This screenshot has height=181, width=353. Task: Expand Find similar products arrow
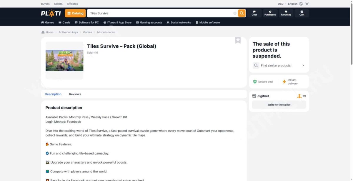pyautogui.click(x=303, y=66)
